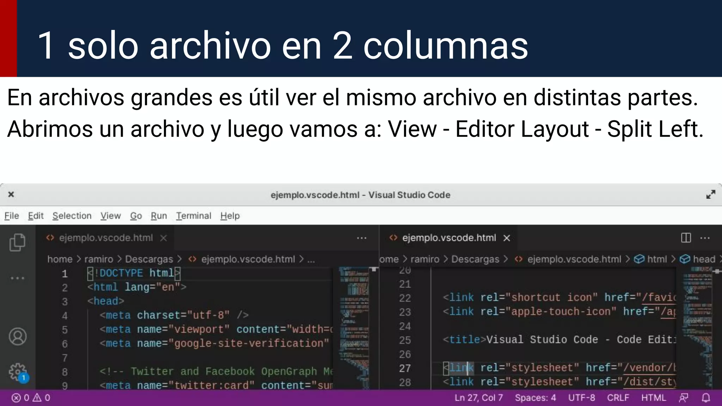The image size is (722, 406).
Task: Open the Manage gear icon
Action: 18,372
